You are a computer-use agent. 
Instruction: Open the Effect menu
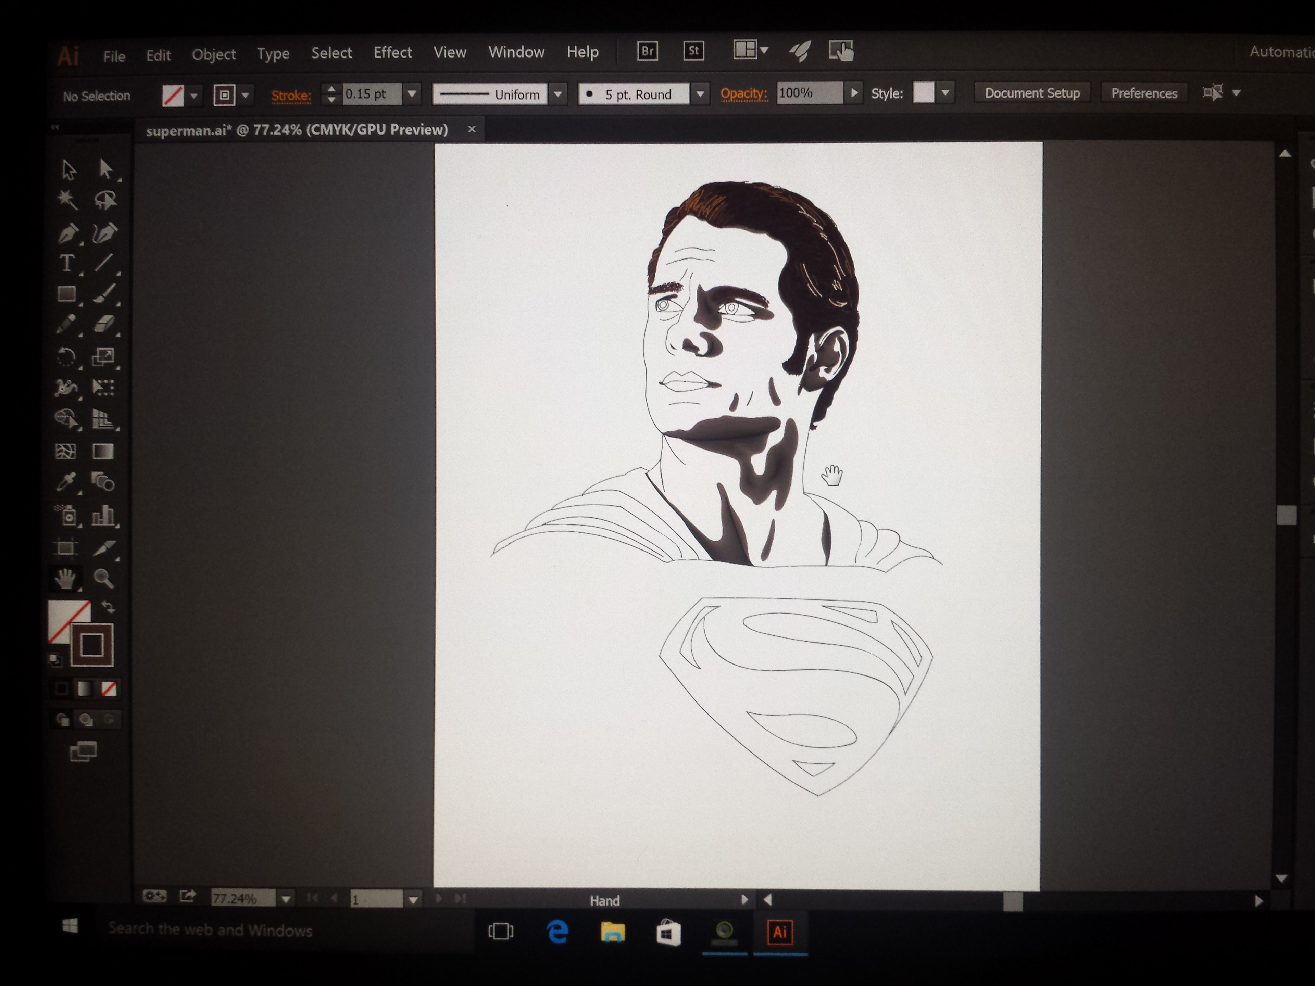point(392,52)
